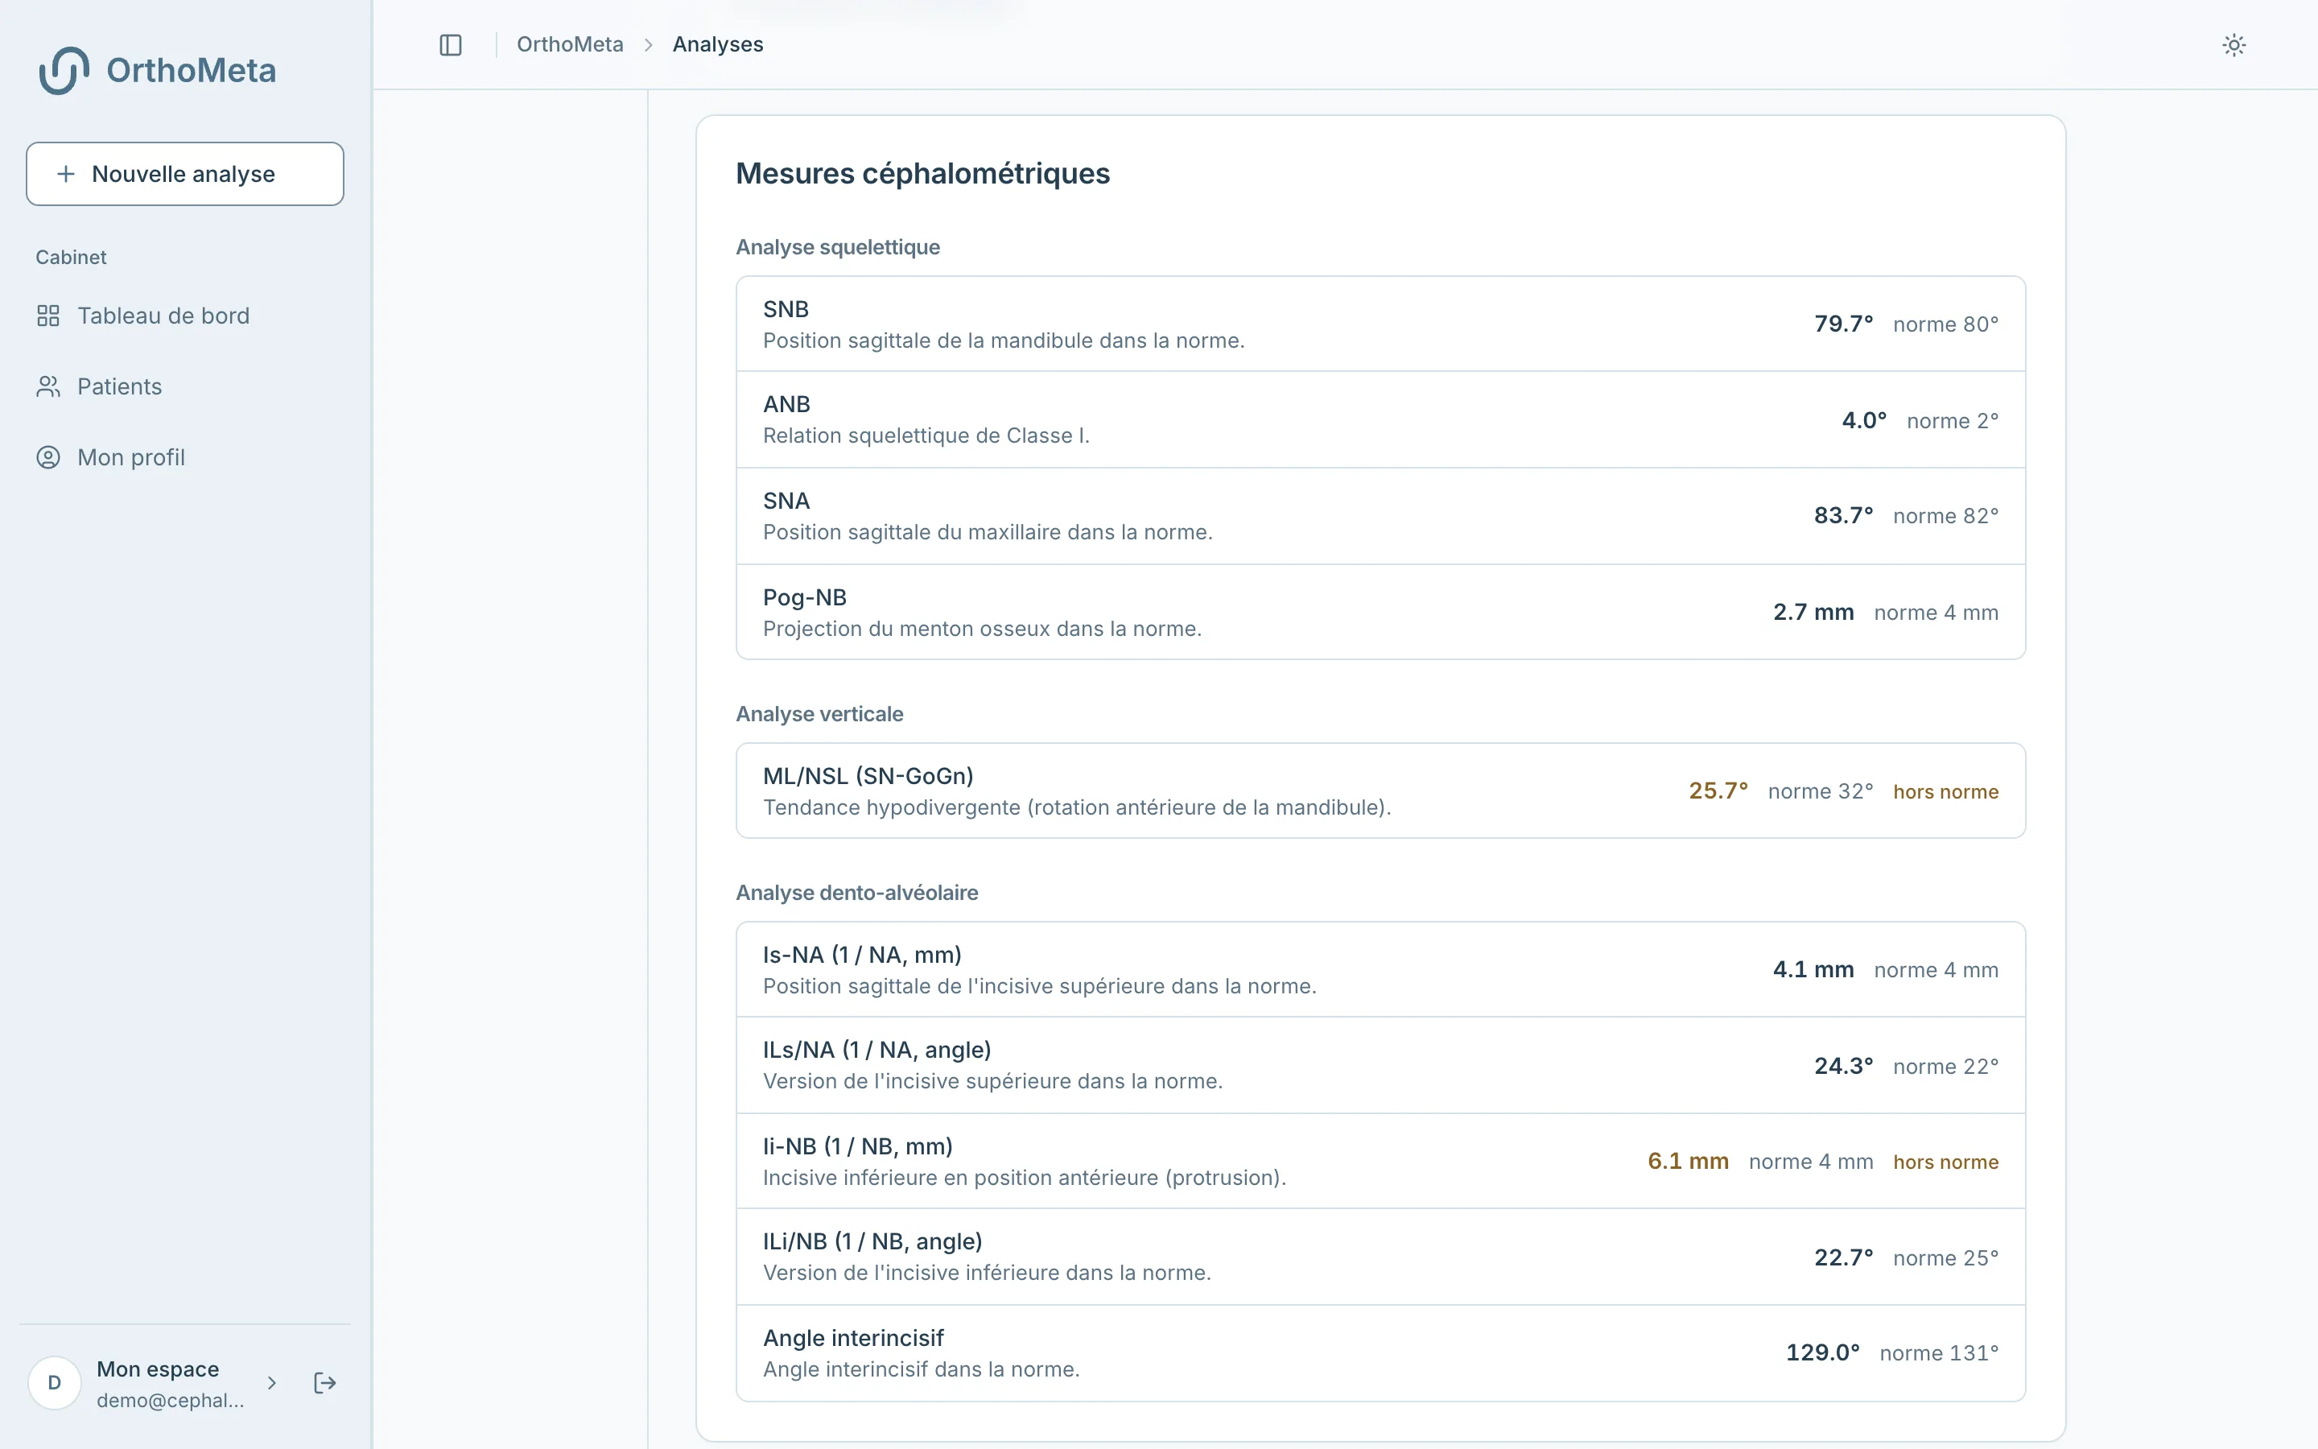Image resolution: width=2318 pixels, height=1449 pixels.
Task: Click the Mon profil user icon
Action: (x=48, y=457)
